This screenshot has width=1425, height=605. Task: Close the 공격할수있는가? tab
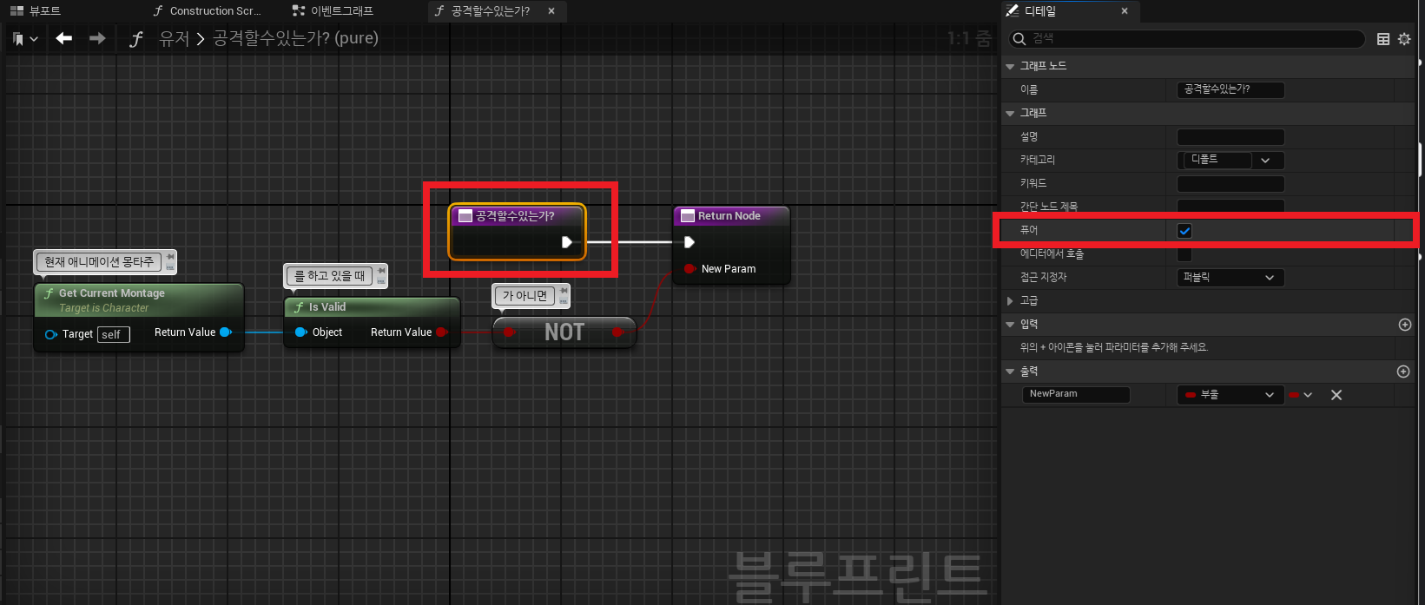click(x=551, y=11)
